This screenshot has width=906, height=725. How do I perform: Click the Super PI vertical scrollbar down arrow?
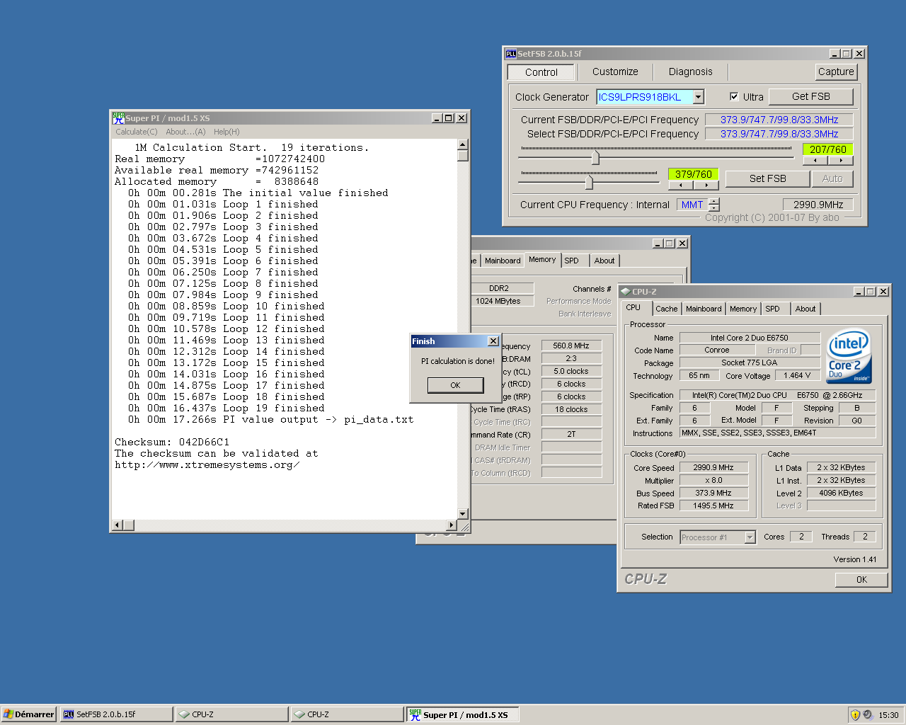[463, 514]
